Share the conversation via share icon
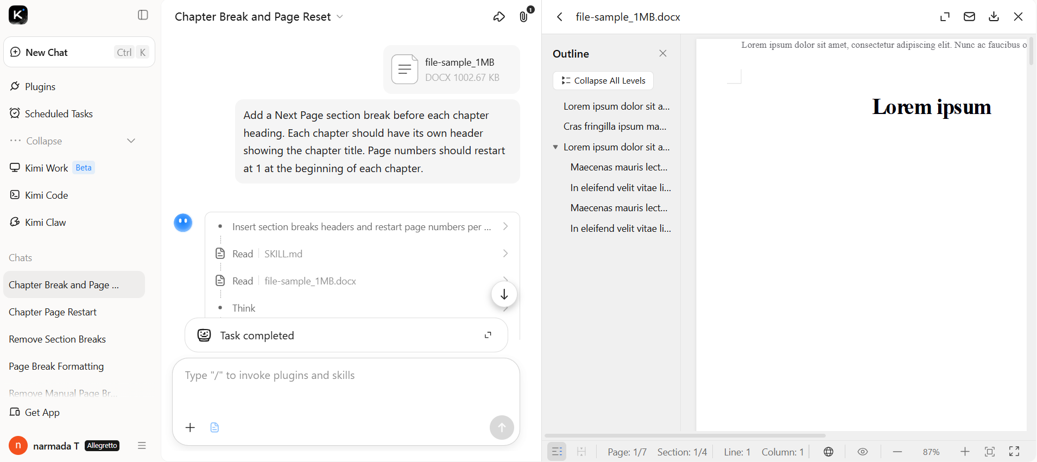The height and width of the screenshot is (462, 1037). tap(499, 17)
